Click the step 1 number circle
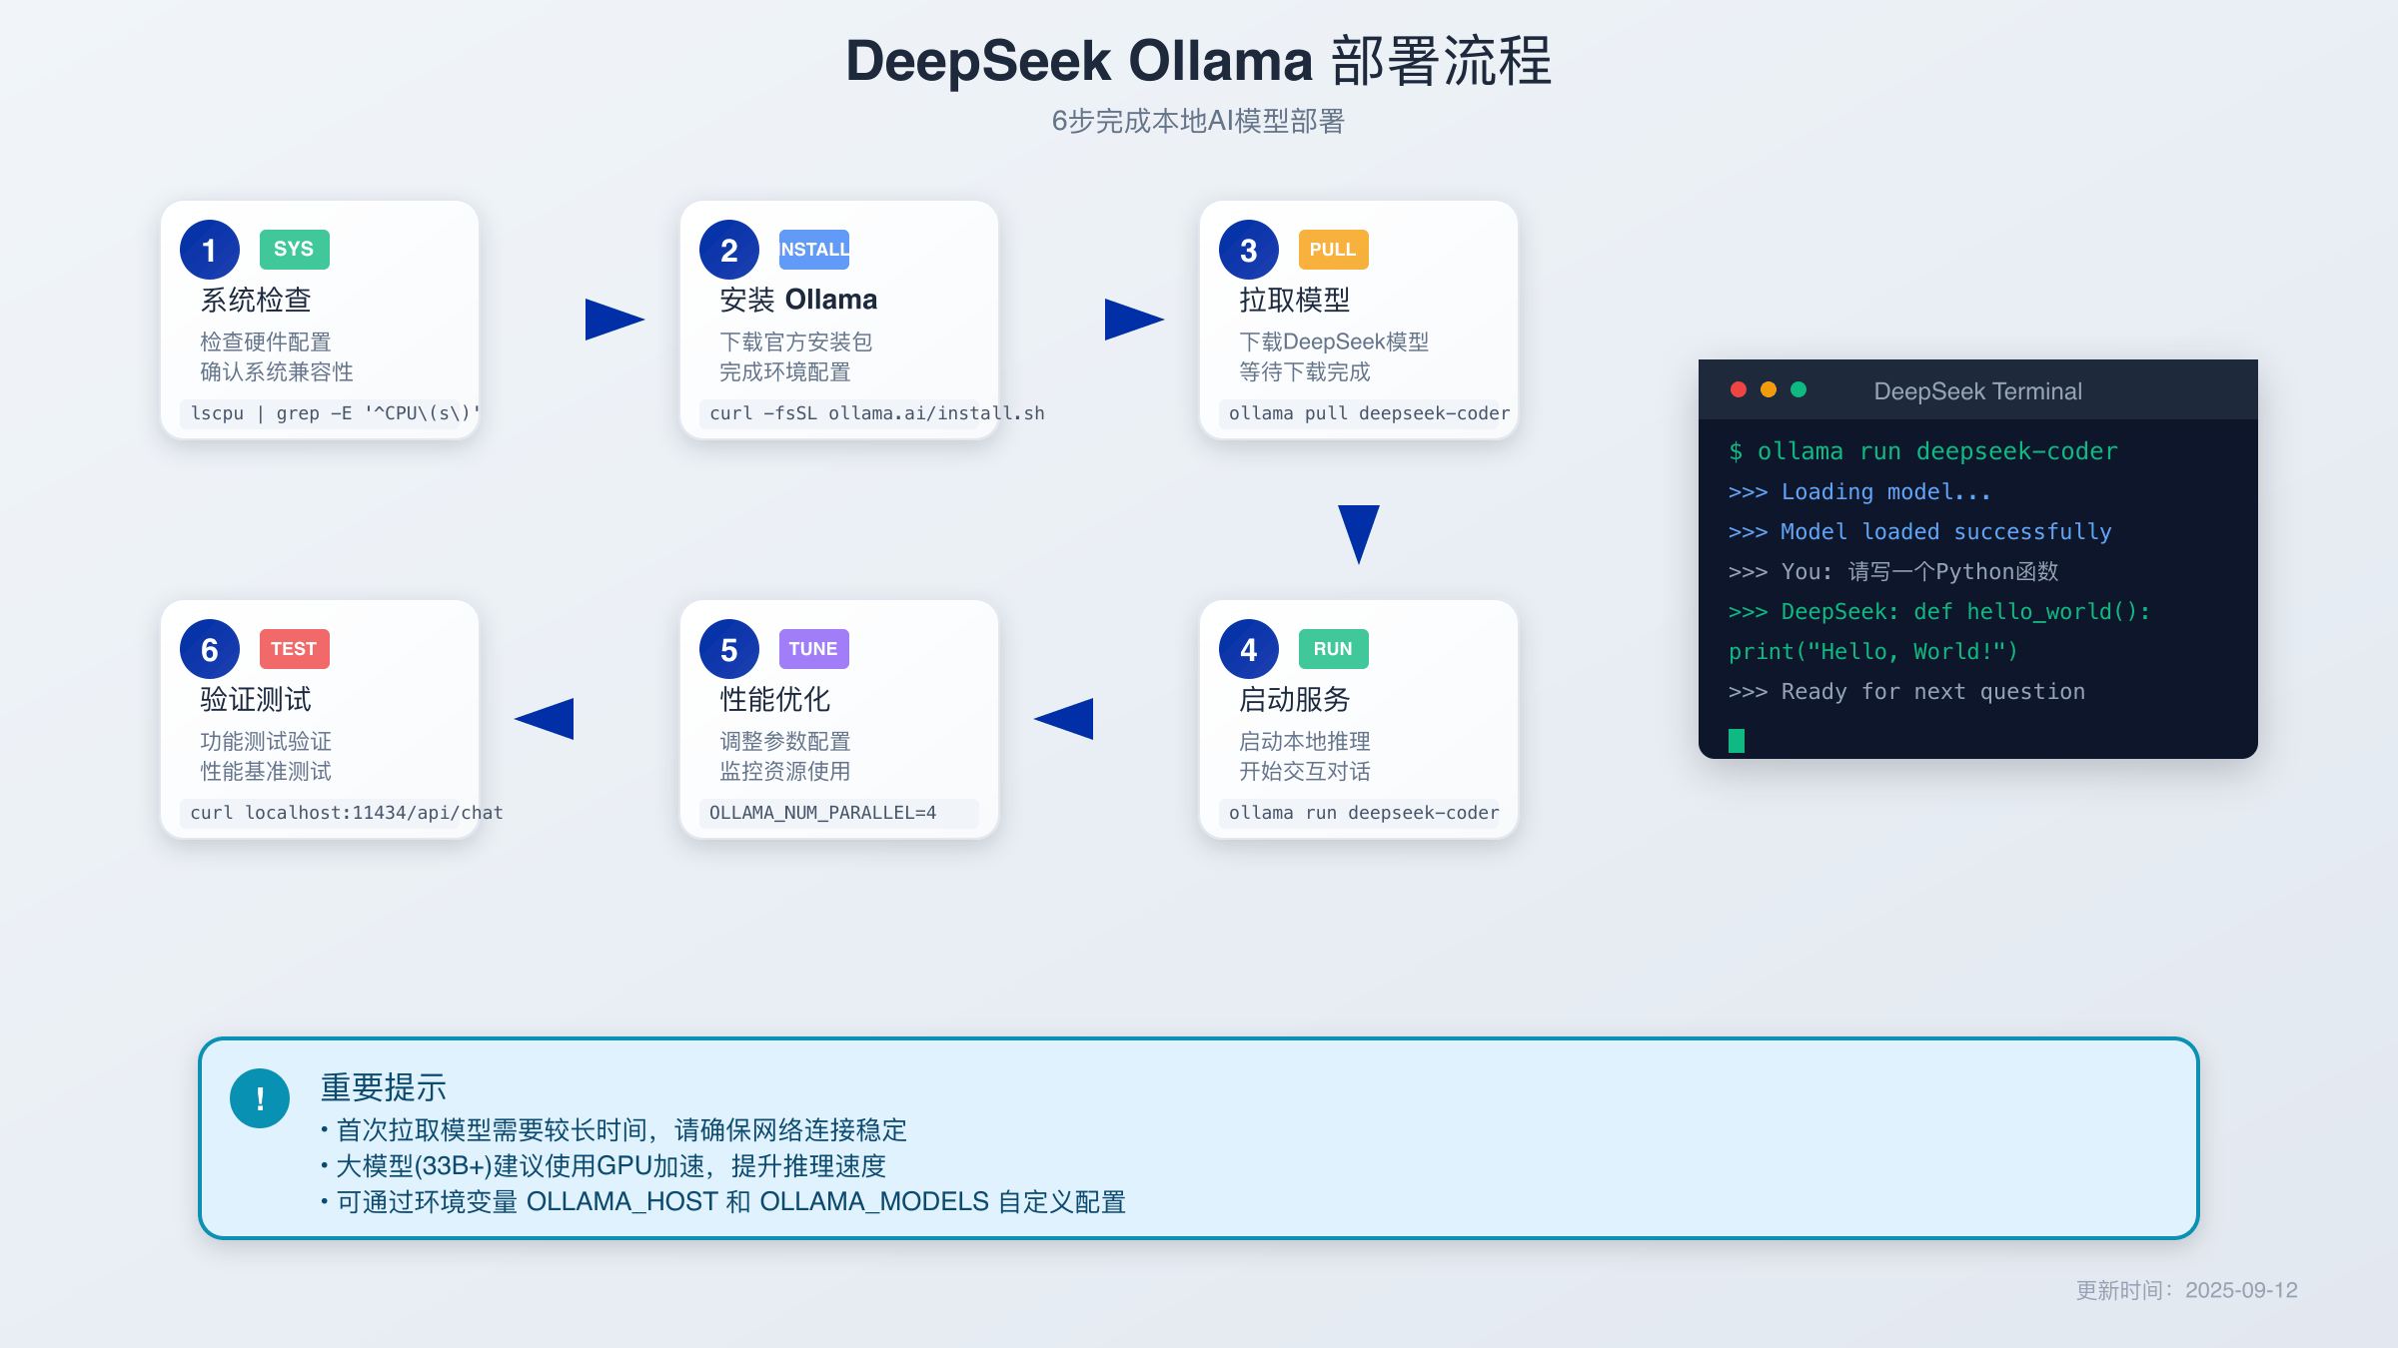The image size is (2398, 1348). (x=210, y=250)
